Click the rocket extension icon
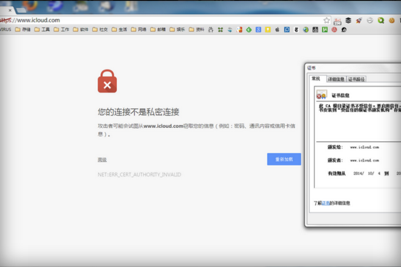The width and height of the screenshot is (401, 267). click(x=359, y=20)
